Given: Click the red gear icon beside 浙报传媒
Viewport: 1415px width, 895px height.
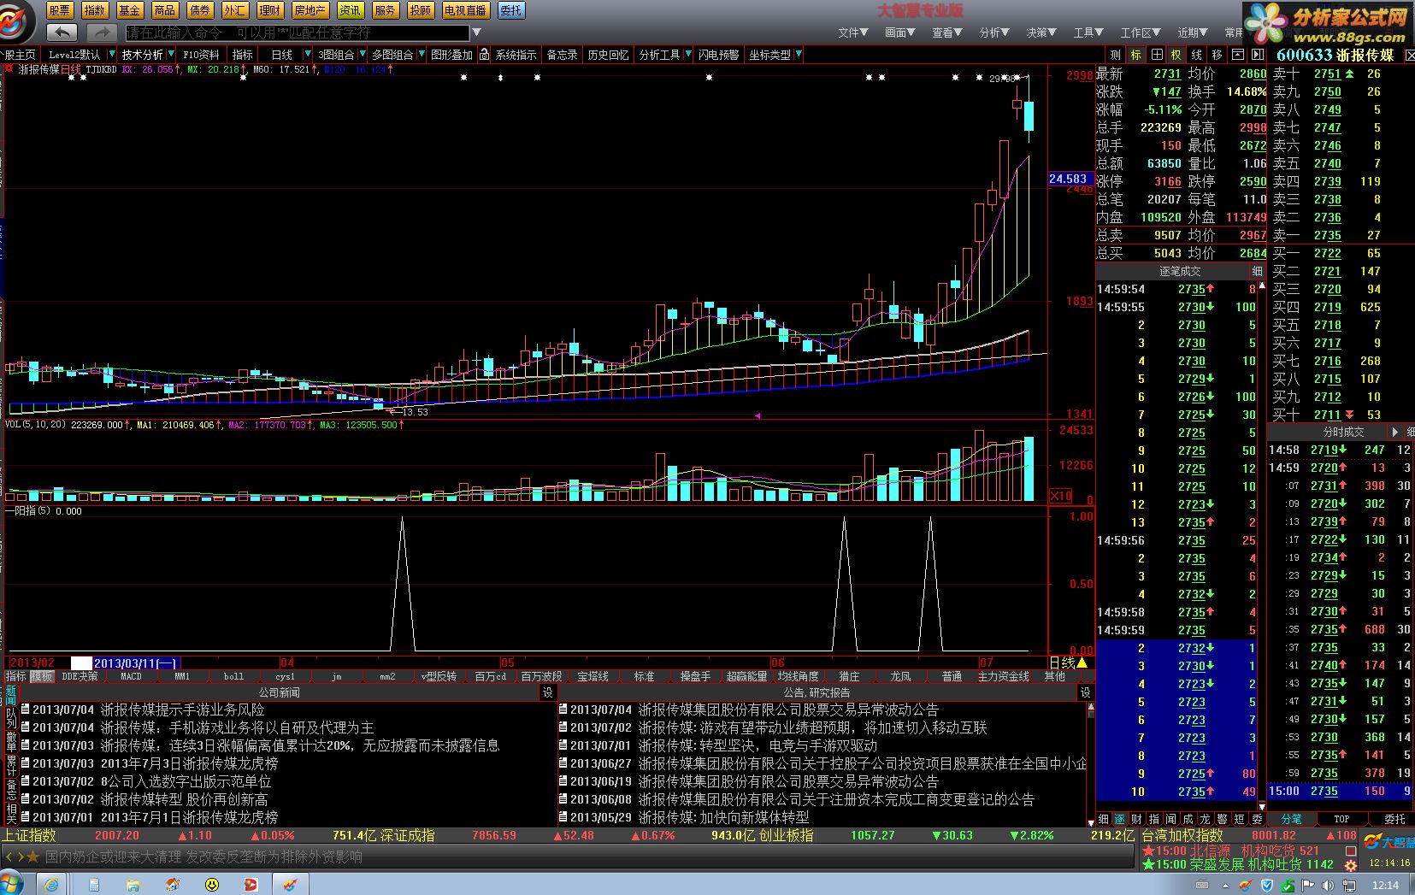Looking at the screenshot, I should point(9,69).
